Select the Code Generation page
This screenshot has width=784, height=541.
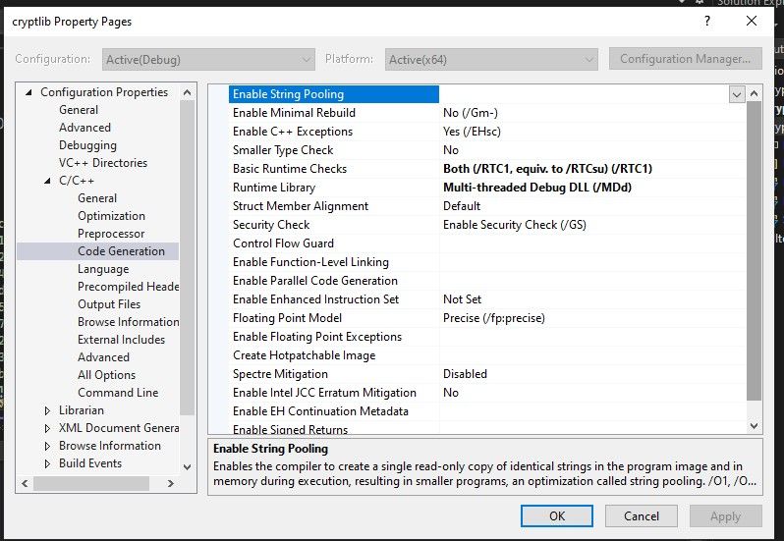tap(121, 251)
